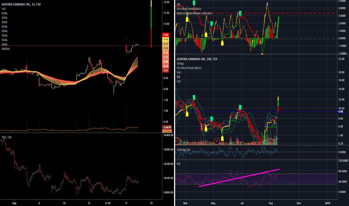Click the Mar time axis label

coord(185,203)
